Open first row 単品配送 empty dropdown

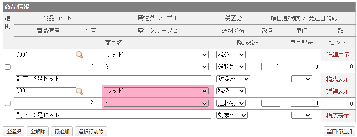(x=301, y=79)
